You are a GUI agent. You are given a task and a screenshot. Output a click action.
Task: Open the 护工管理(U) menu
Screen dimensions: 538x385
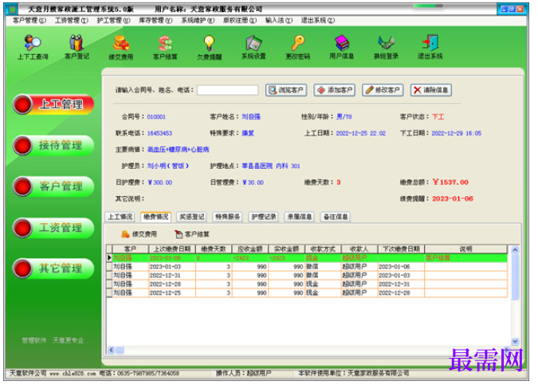tap(113, 21)
